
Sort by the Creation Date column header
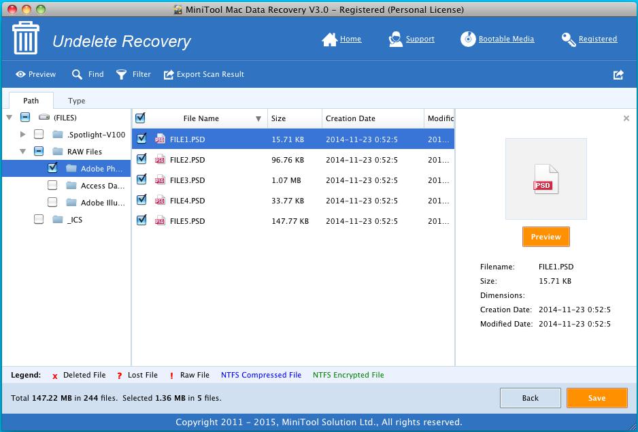click(373, 118)
